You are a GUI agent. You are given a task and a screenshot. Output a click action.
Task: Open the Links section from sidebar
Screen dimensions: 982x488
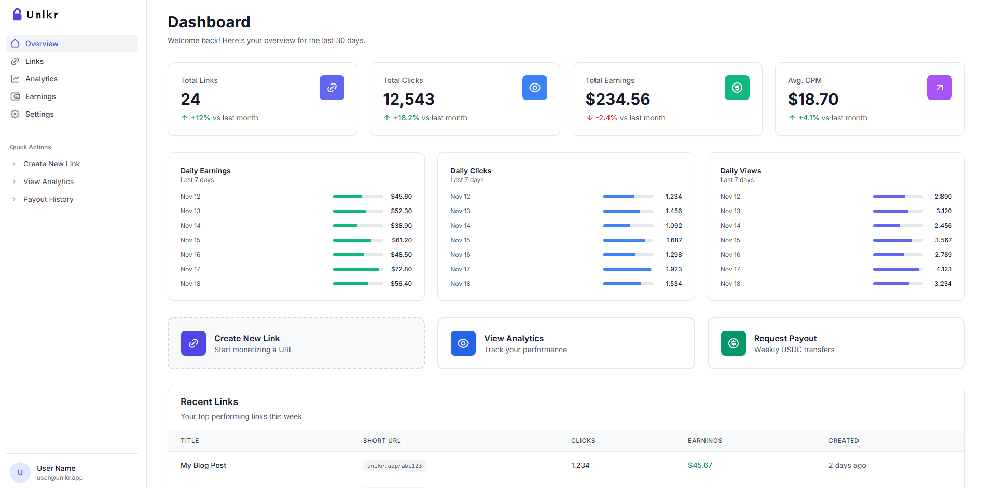tap(34, 61)
